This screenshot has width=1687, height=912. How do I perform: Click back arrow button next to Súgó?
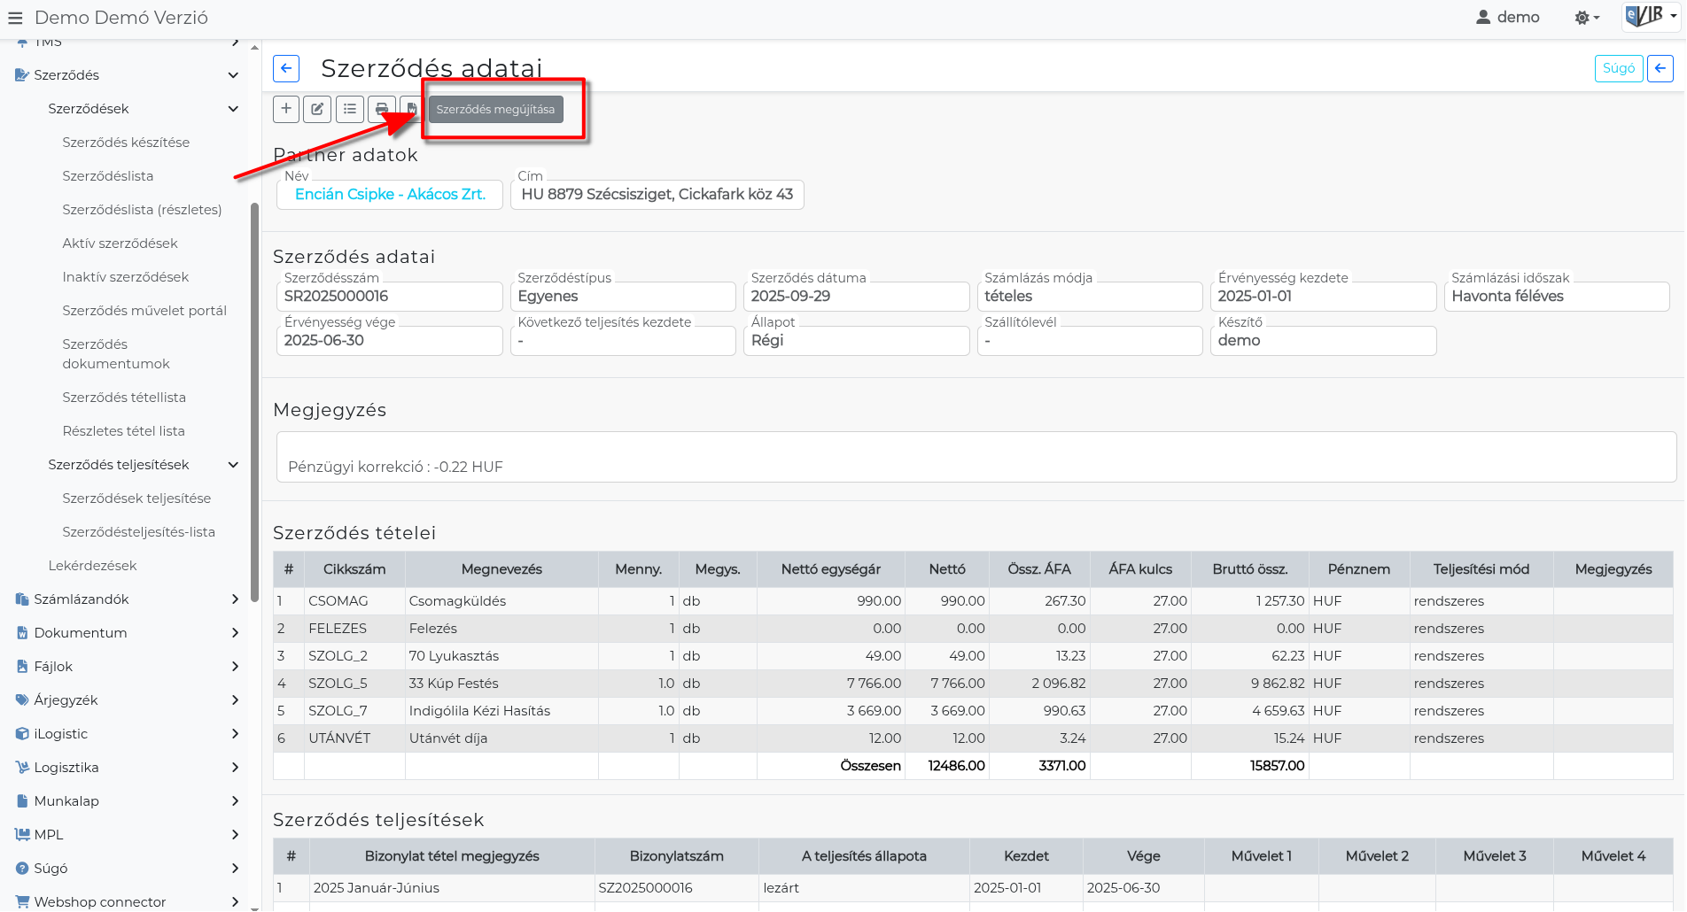1660,68
